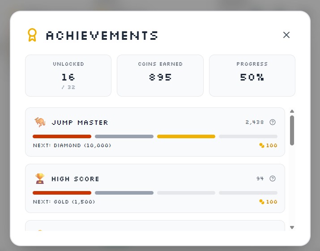Click the Achievements ribbon medal icon

click(32, 35)
